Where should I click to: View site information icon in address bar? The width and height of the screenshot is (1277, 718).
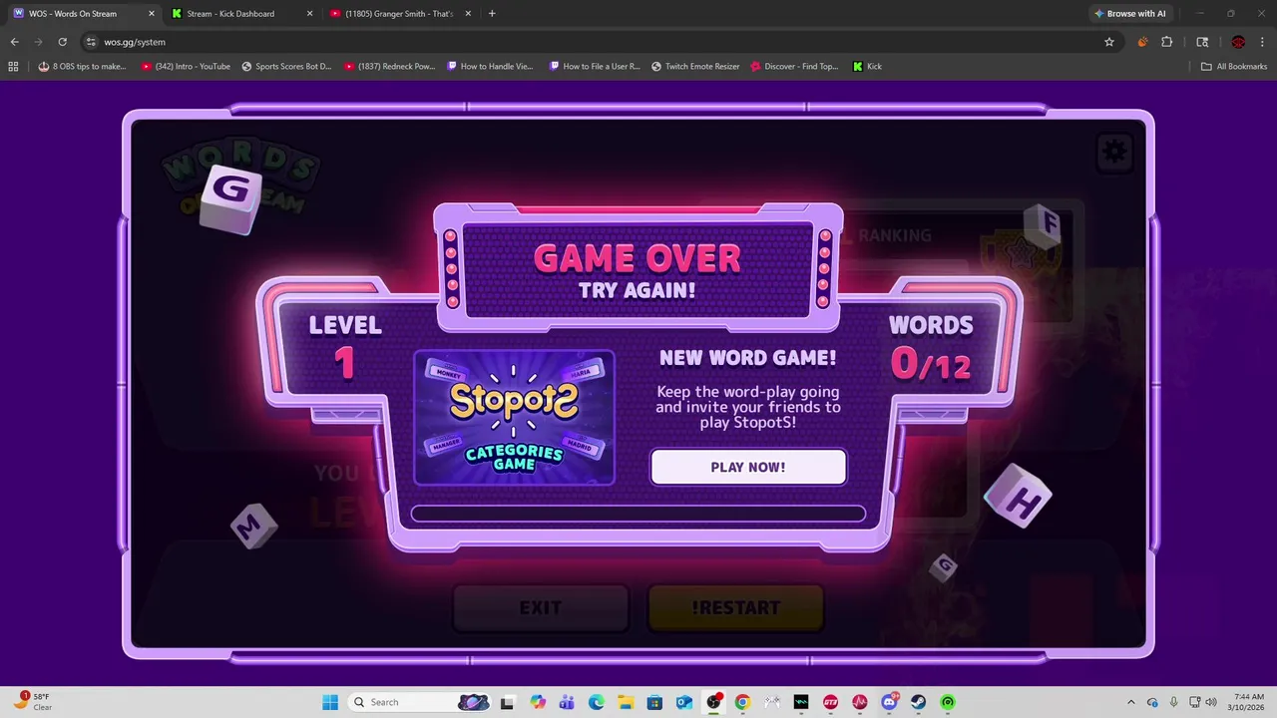pyautogui.click(x=91, y=42)
